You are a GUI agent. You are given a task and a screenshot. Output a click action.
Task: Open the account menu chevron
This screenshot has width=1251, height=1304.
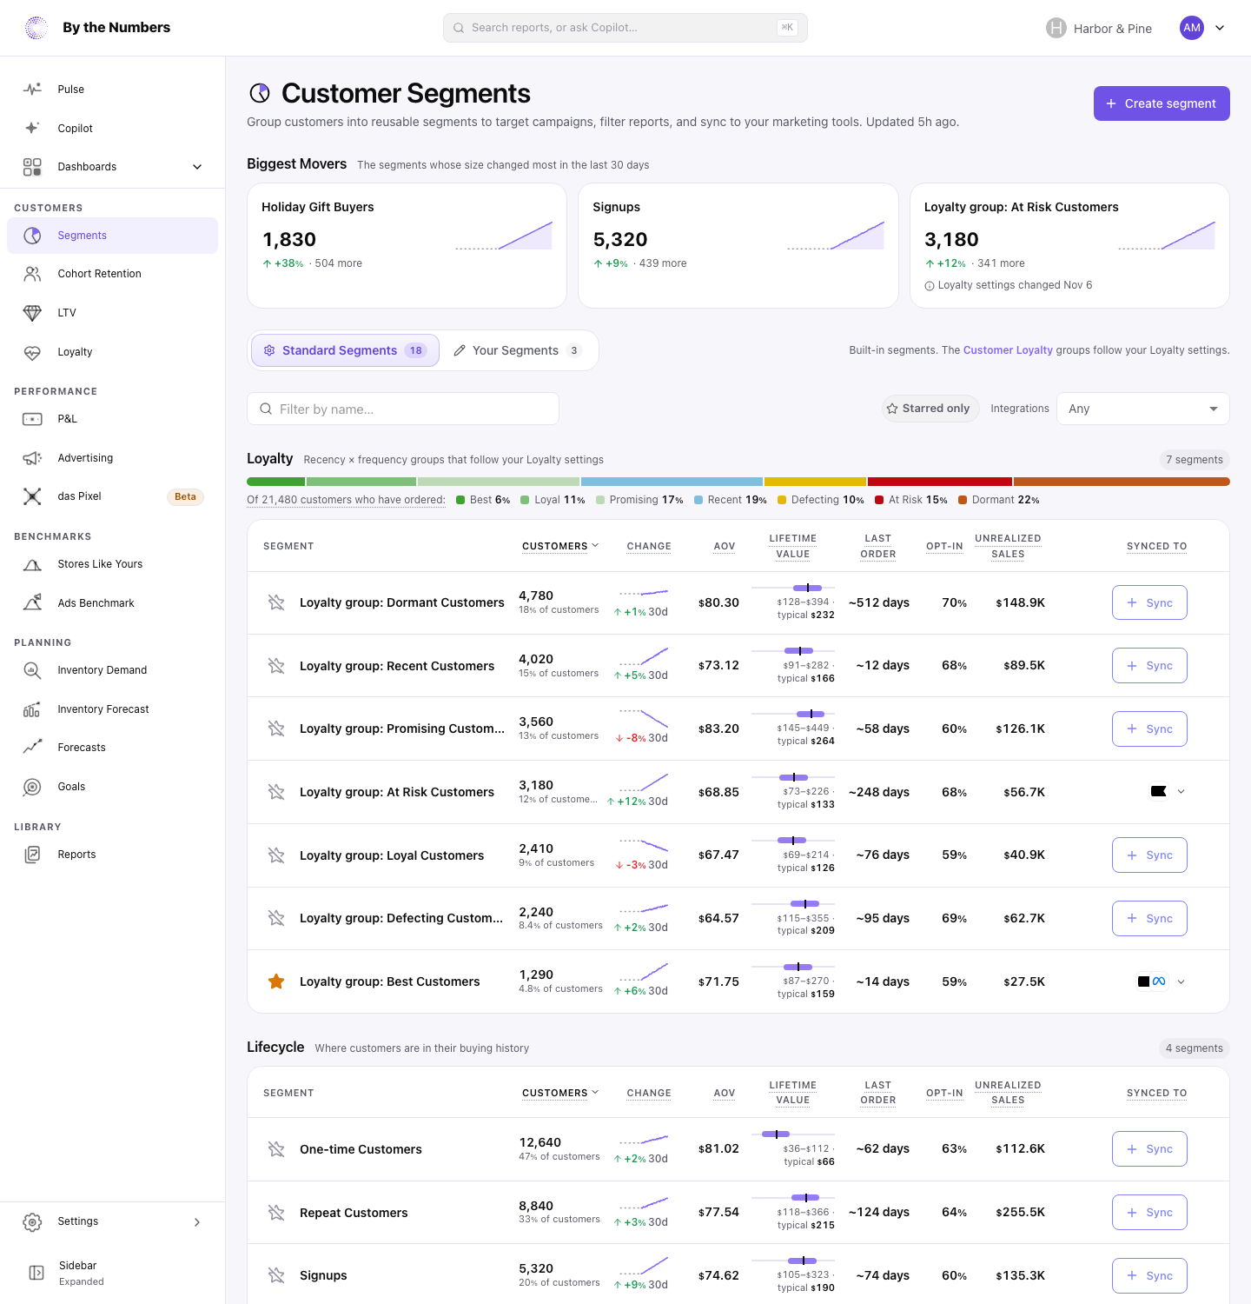click(1220, 28)
